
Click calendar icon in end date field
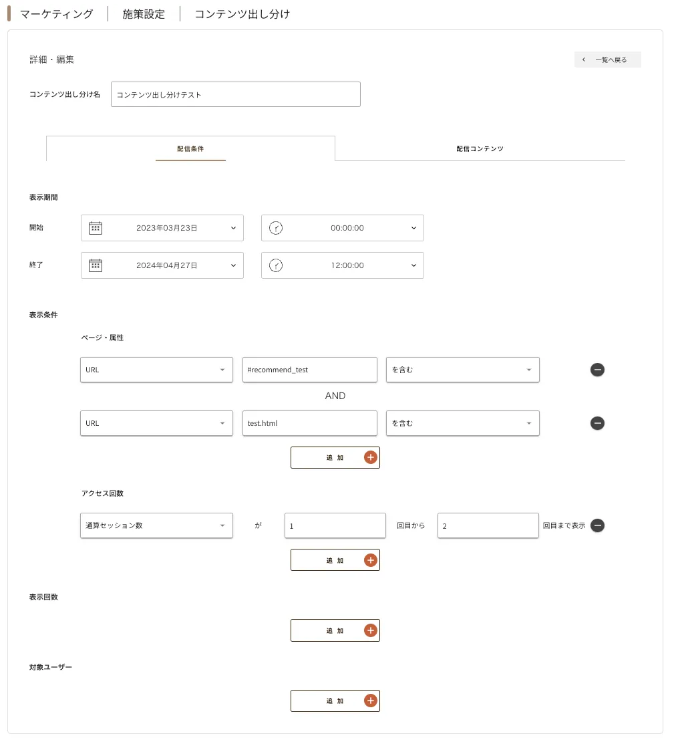coord(96,265)
